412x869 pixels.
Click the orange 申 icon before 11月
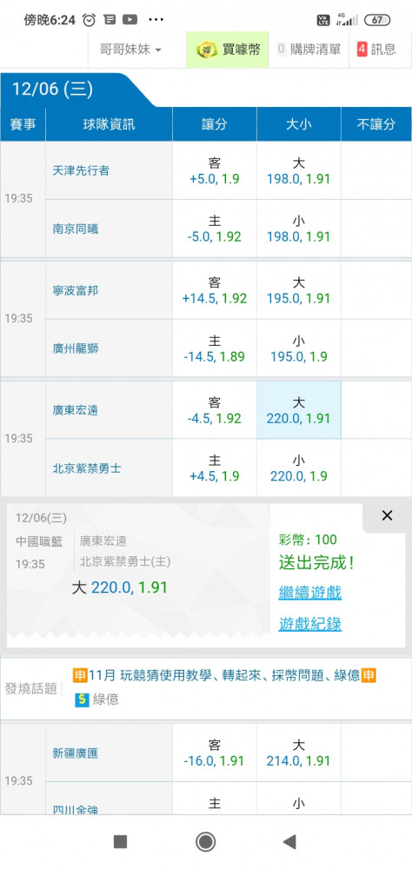click(x=80, y=675)
